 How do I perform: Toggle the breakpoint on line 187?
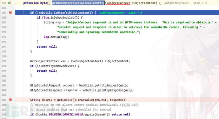click(x=10, y=13)
